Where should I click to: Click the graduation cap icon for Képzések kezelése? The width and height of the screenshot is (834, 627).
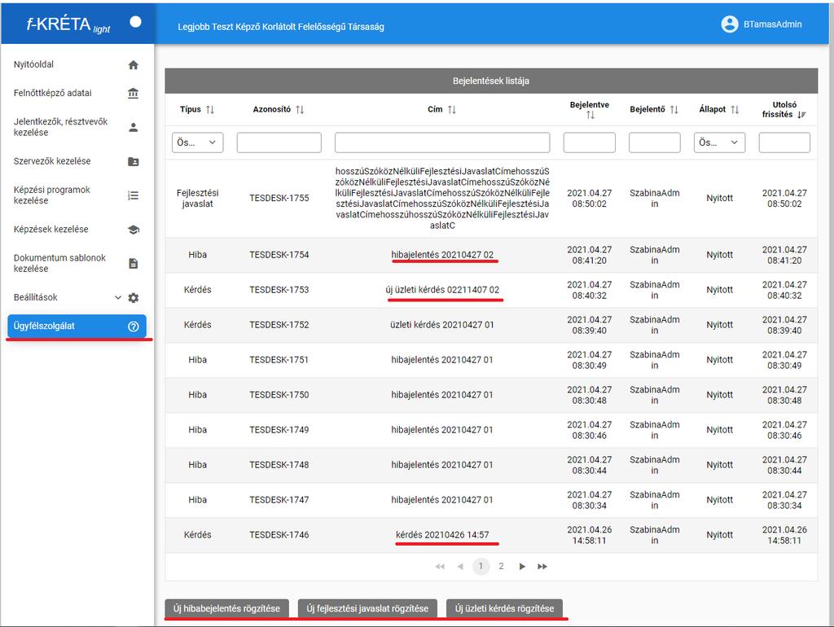pyautogui.click(x=133, y=230)
